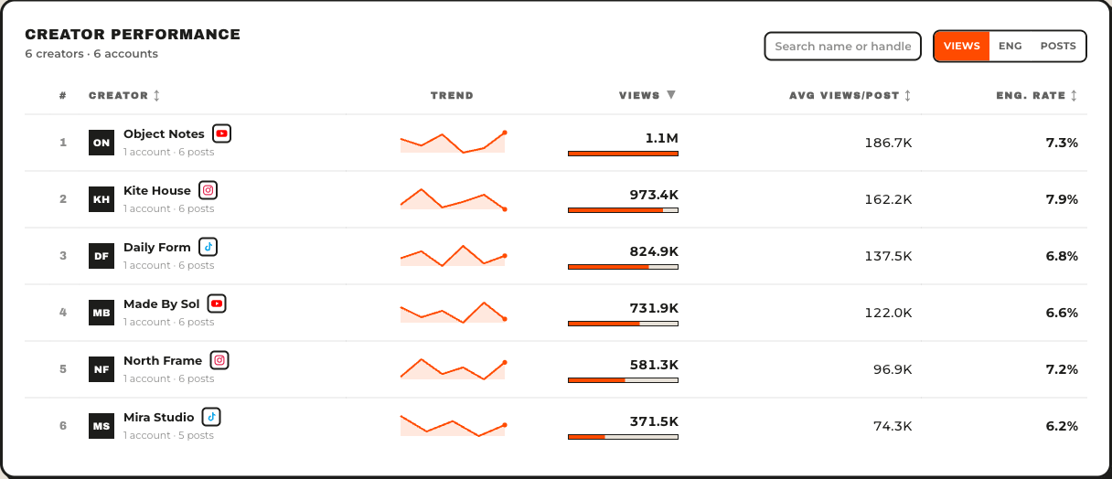This screenshot has height=479, width=1112.
Task: Click the views bar under 824.9K
Action: (623, 267)
